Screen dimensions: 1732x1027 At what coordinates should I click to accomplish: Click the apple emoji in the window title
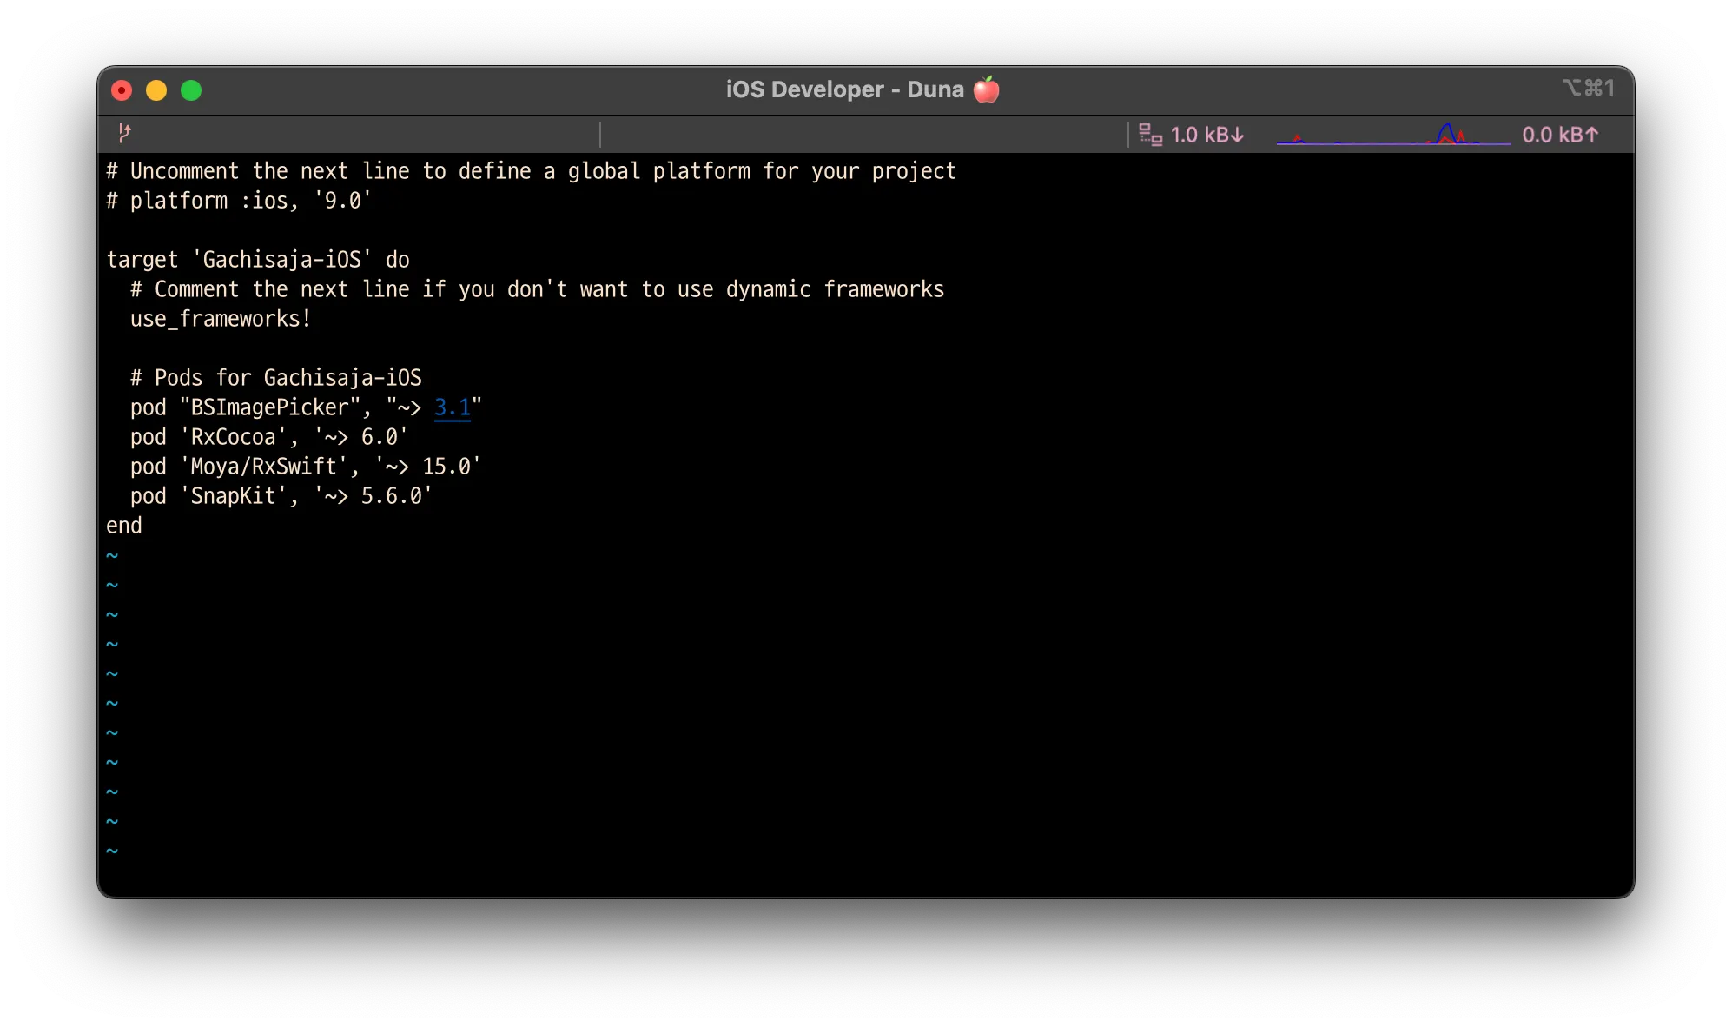(986, 89)
